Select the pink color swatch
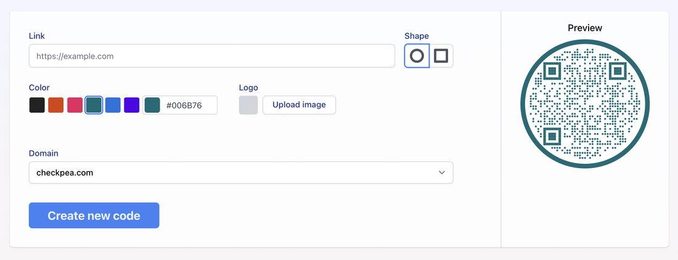 [x=75, y=105]
